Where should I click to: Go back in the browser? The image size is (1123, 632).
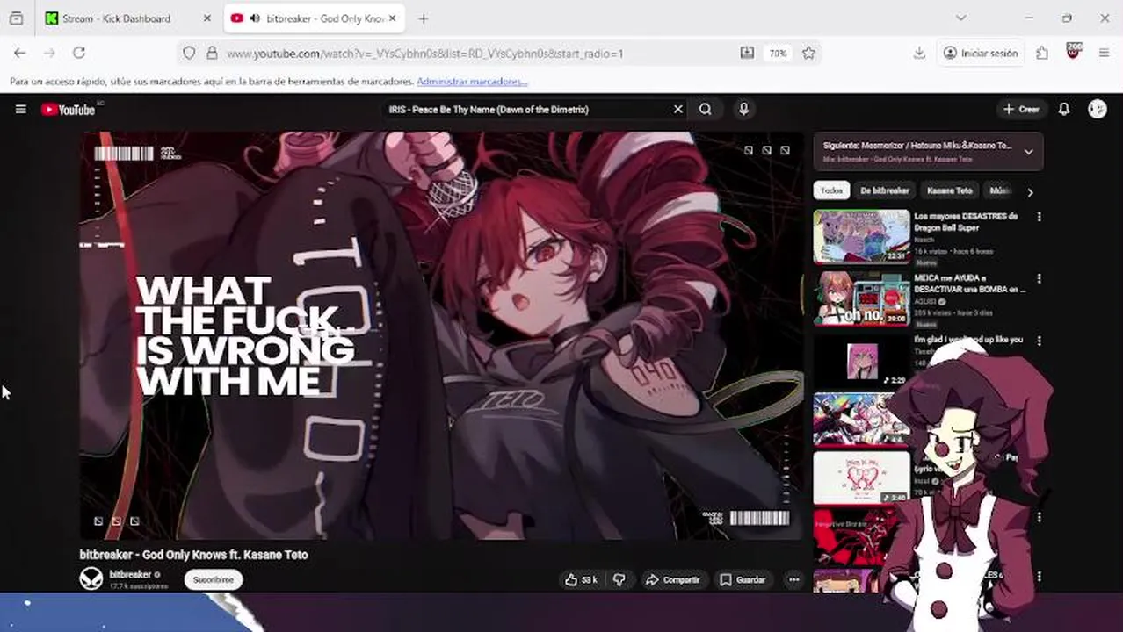point(19,53)
